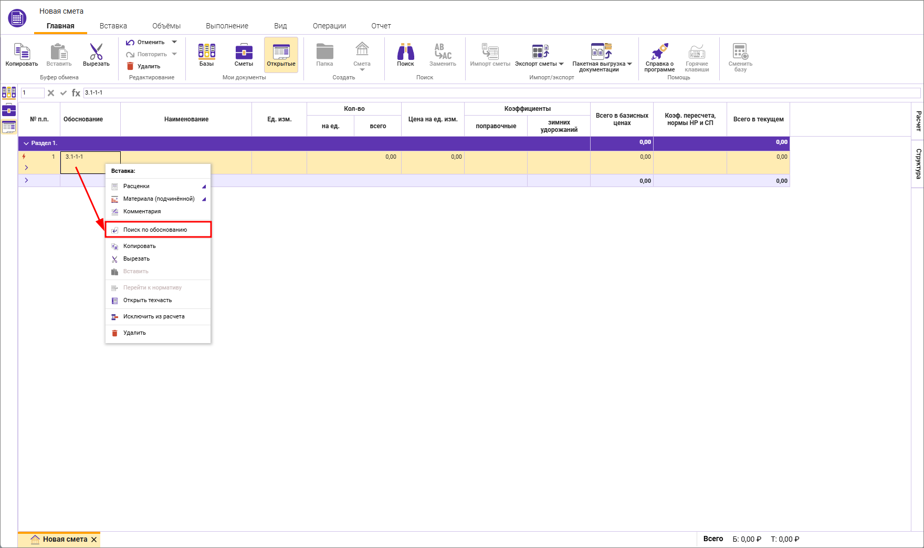Open the Отменить dropdown arrow

click(174, 42)
